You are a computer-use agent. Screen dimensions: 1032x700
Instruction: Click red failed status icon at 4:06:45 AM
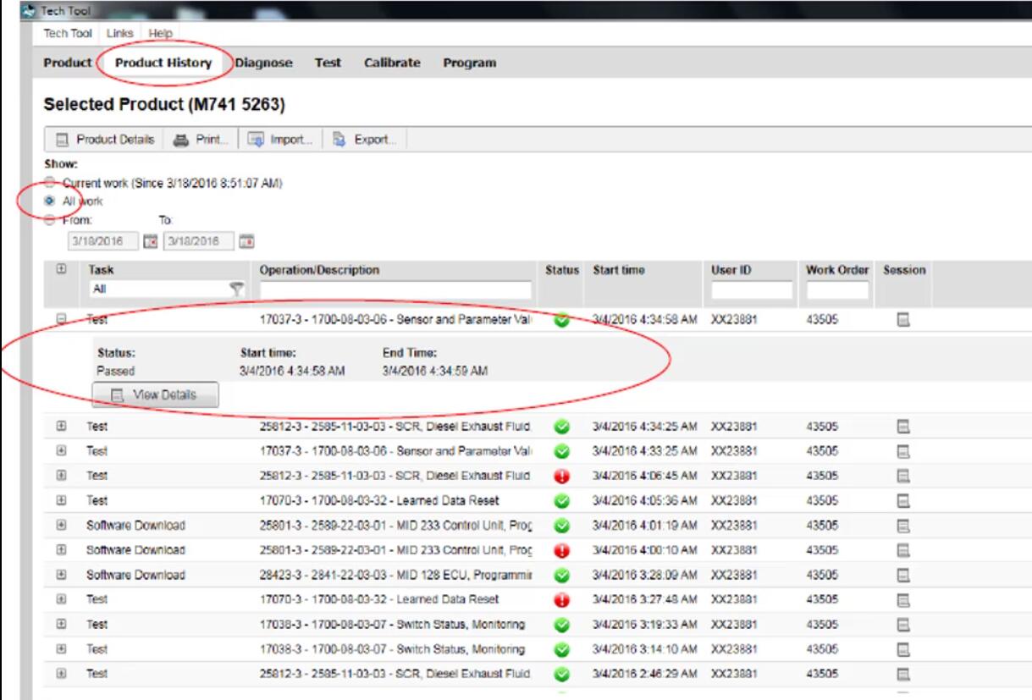click(561, 476)
